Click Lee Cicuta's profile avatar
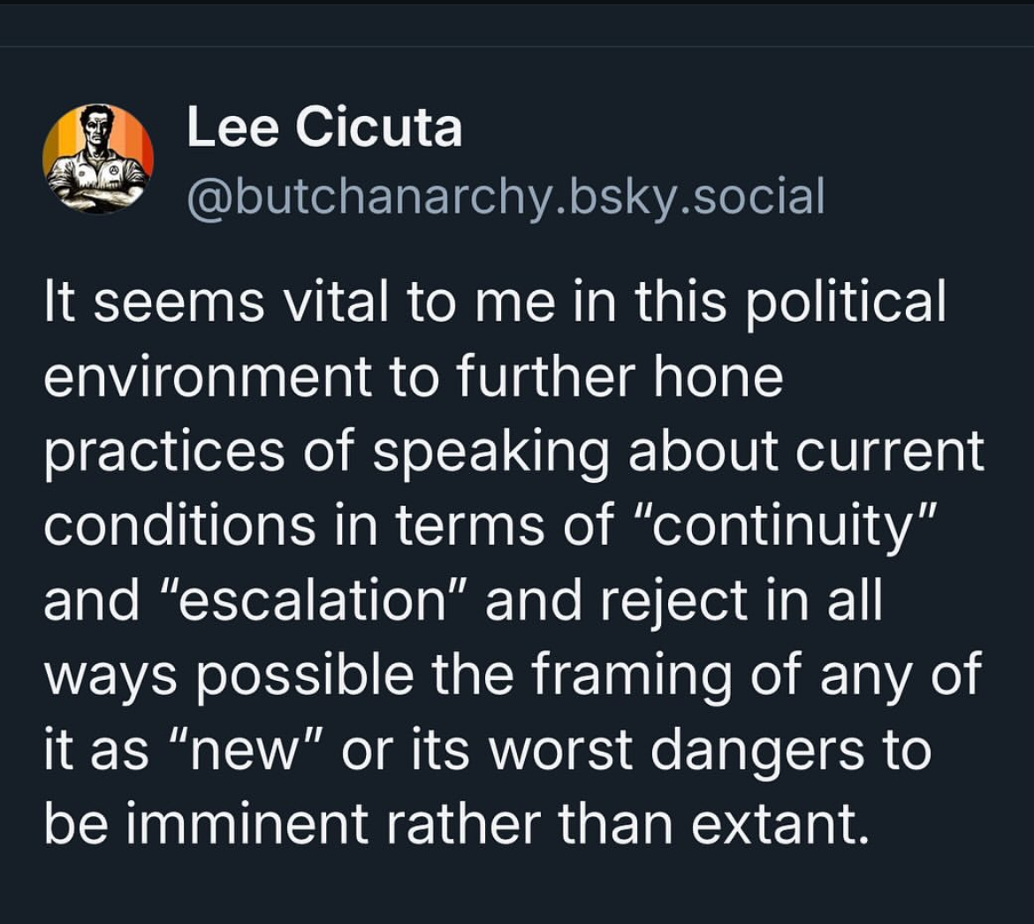 [98, 158]
